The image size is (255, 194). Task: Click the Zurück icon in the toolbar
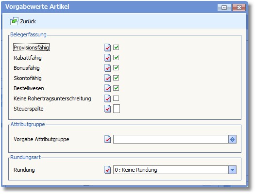tap(14, 21)
